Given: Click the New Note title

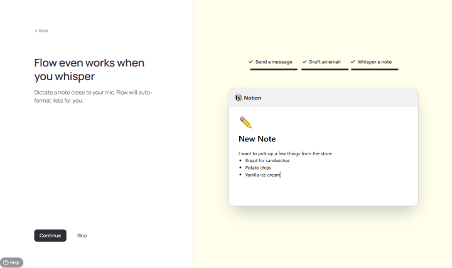Looking at the screenshot, I should click(257, 139).
